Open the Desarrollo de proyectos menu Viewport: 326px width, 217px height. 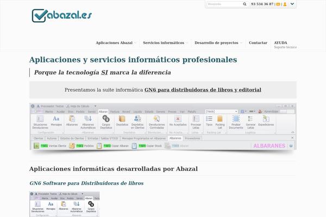tap(216, 43)
